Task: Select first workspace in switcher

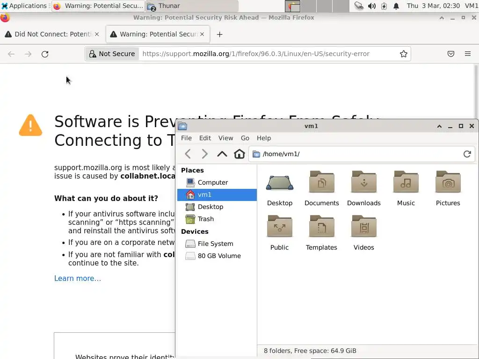Action: point(293,6)
